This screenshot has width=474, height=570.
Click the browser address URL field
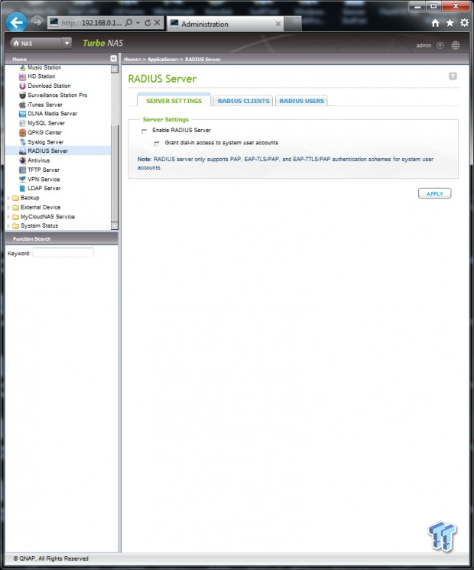(91, 23)
